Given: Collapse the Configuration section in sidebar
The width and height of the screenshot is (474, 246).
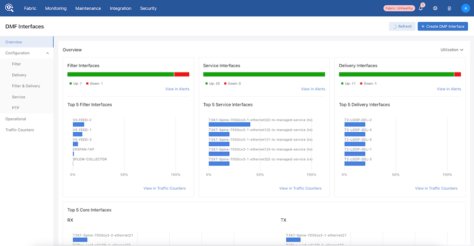Looking at the screenshot, I should 47,53.
